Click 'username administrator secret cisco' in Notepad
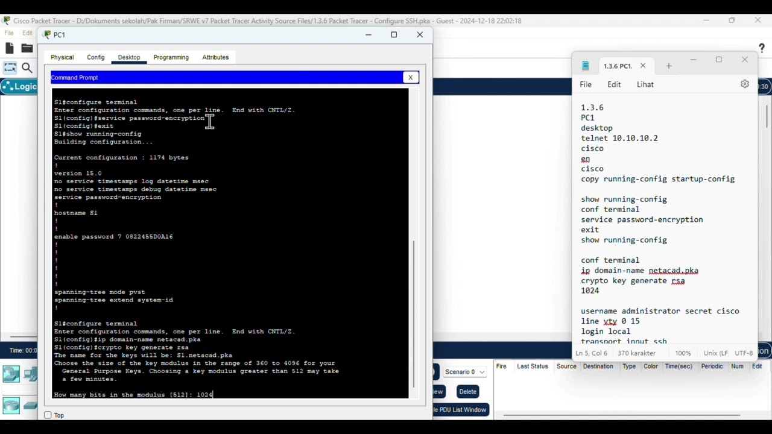Viewport: 772px width, 434px height. (x=660, y=311)
